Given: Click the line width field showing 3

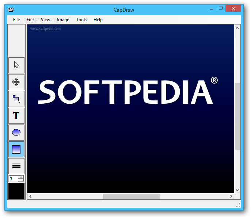Looking at the screenshot, I should [14, 179].
